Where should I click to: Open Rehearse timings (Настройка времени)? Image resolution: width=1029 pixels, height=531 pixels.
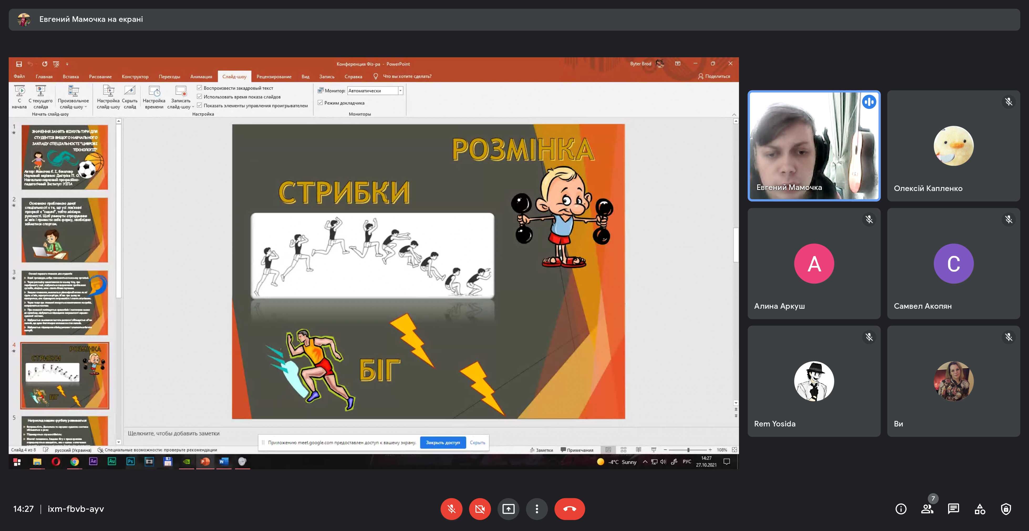154,97
